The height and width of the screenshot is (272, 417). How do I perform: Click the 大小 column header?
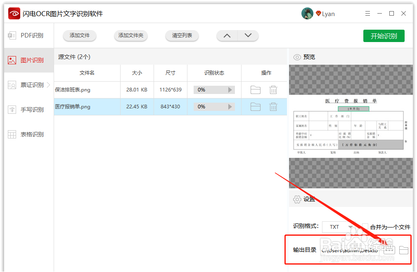coord(137,73)
